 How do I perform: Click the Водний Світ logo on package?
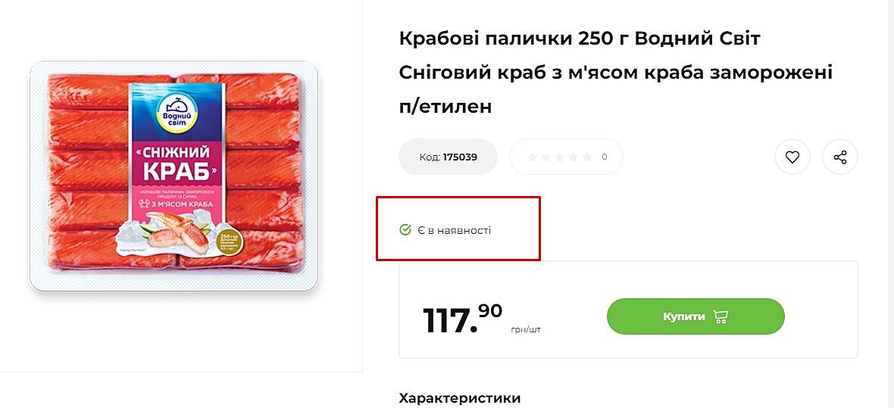[x=177, y=114]
